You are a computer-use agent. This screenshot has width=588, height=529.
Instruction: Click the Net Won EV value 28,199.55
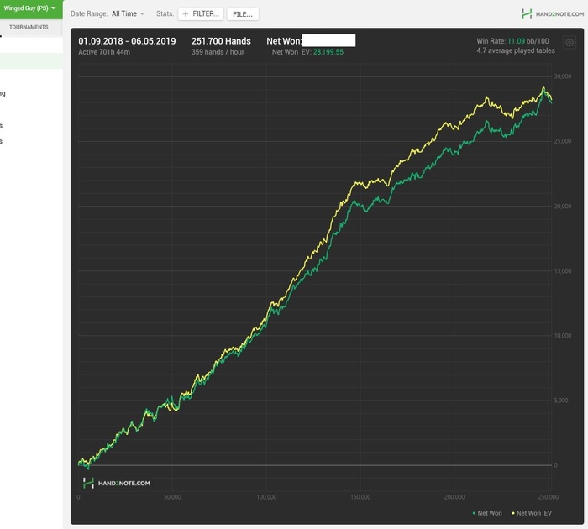[328, 52]
